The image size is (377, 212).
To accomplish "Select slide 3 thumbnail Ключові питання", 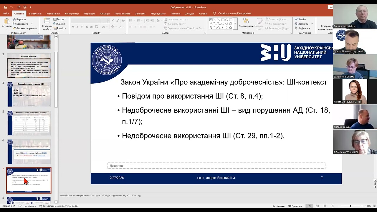I will coord(29,65).
